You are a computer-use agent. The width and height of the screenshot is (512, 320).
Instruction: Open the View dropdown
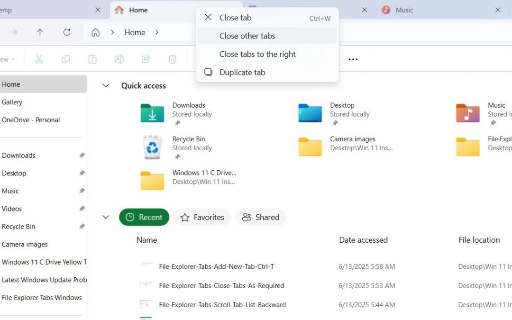(x=7, y=59)
